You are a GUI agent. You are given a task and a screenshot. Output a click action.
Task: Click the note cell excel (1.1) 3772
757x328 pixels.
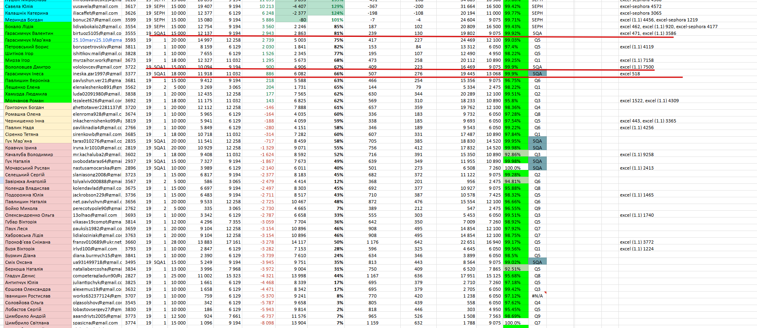[x=637, y=242]
